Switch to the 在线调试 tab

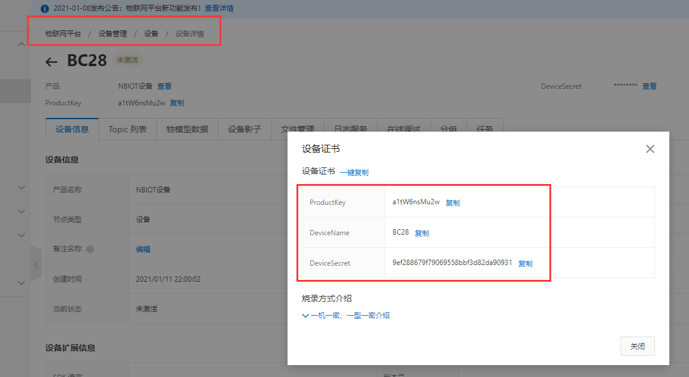pos(404,129)
